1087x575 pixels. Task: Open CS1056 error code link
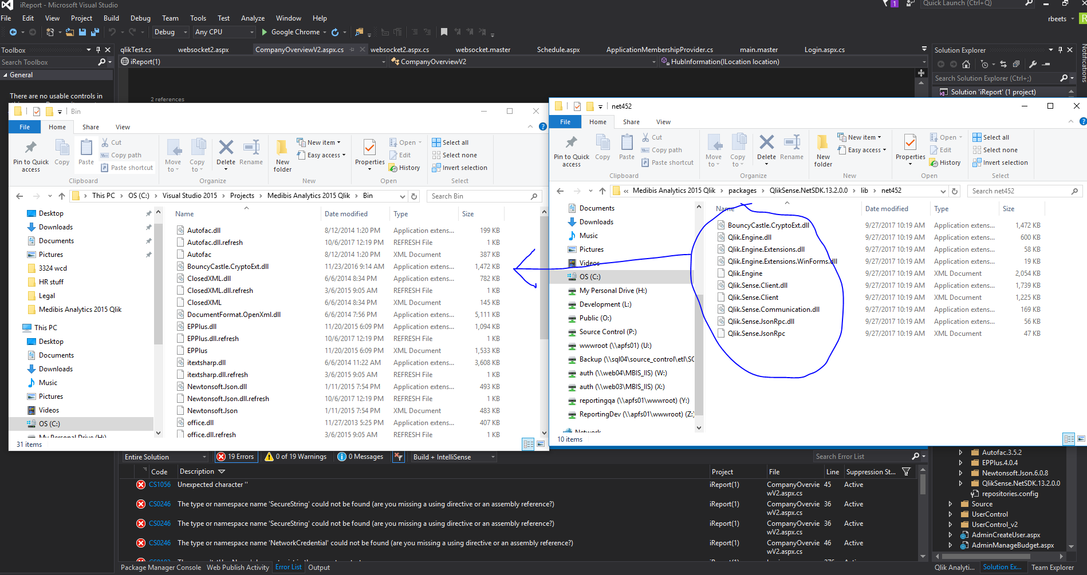160,485
